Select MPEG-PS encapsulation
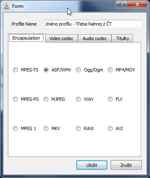Image resolution: width=150 pixels, height=178 pixels. point(15,99)
